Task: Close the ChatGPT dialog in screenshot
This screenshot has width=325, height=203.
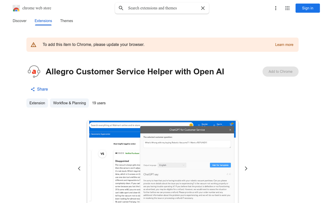Action: 230,130
